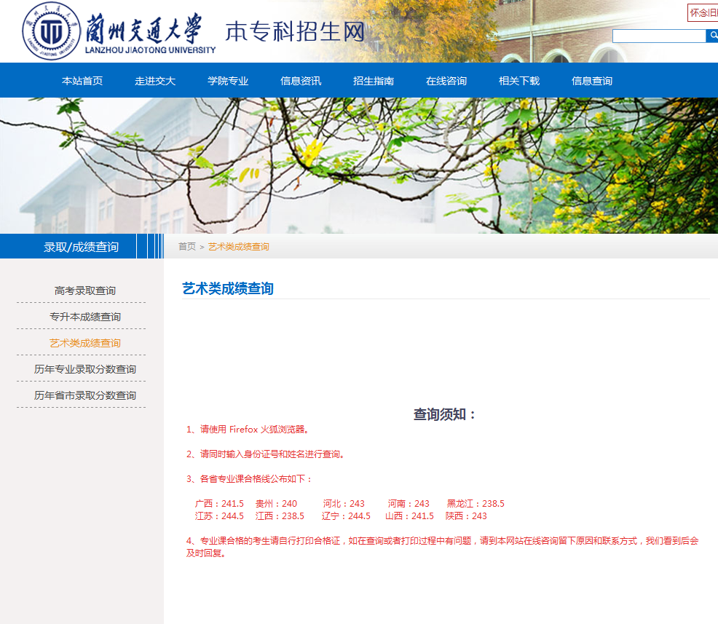Click 艺术类成绩查询 breadcrumb link
Screen dimensions: 718x624
239,247
